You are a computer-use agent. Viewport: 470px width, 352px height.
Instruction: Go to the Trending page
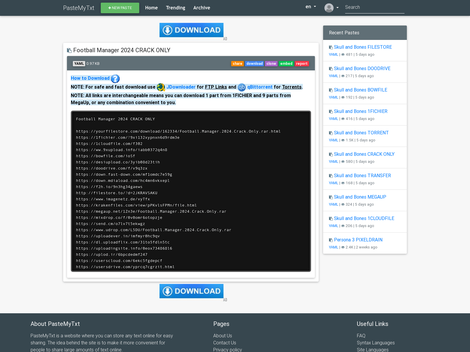click(x=175, y=8)
